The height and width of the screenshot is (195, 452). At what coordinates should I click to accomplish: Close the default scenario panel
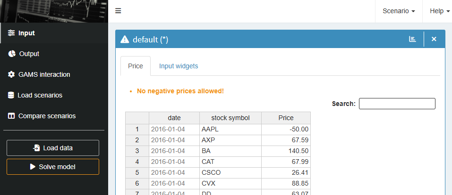[x=434, y=39]
